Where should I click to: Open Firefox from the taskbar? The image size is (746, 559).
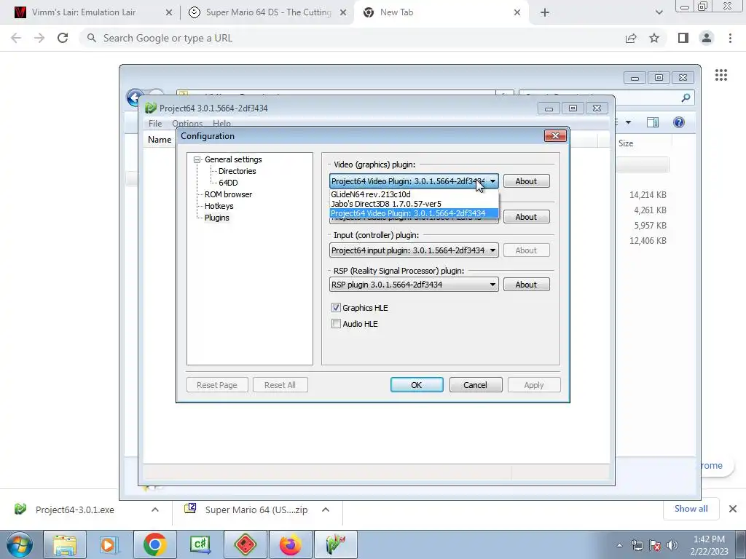(x=290, y=544)
